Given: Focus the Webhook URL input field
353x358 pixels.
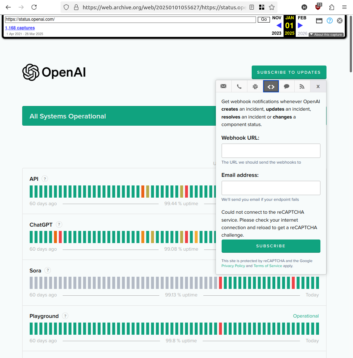Looking at the screenshot, I should [271, 151].
